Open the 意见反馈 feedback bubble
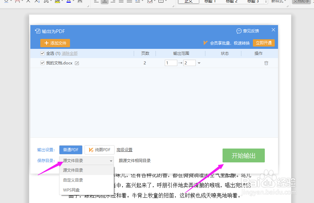Screen dimensions: 314x203 click(x=247, y=31)
